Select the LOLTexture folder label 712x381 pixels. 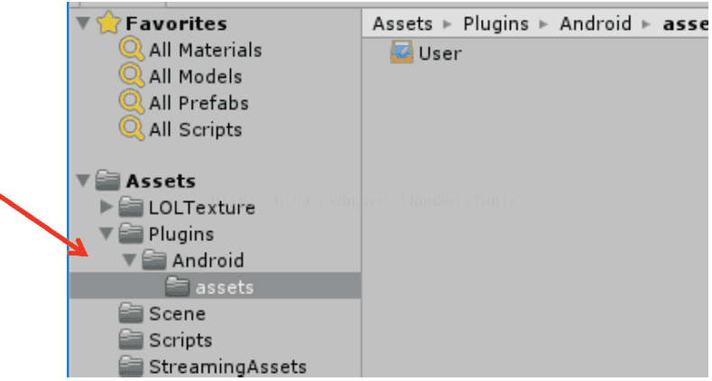[201, 208]
